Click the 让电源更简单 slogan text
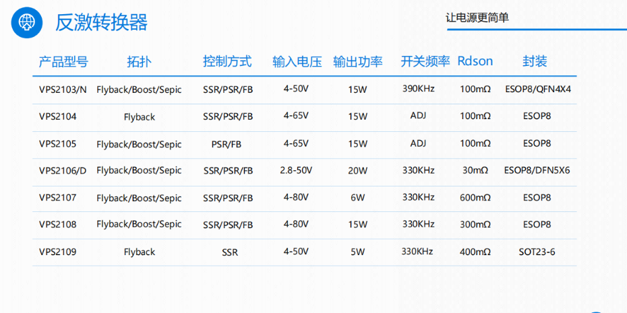The height and width of the screenshot is (313, 627). click(477, 18)
